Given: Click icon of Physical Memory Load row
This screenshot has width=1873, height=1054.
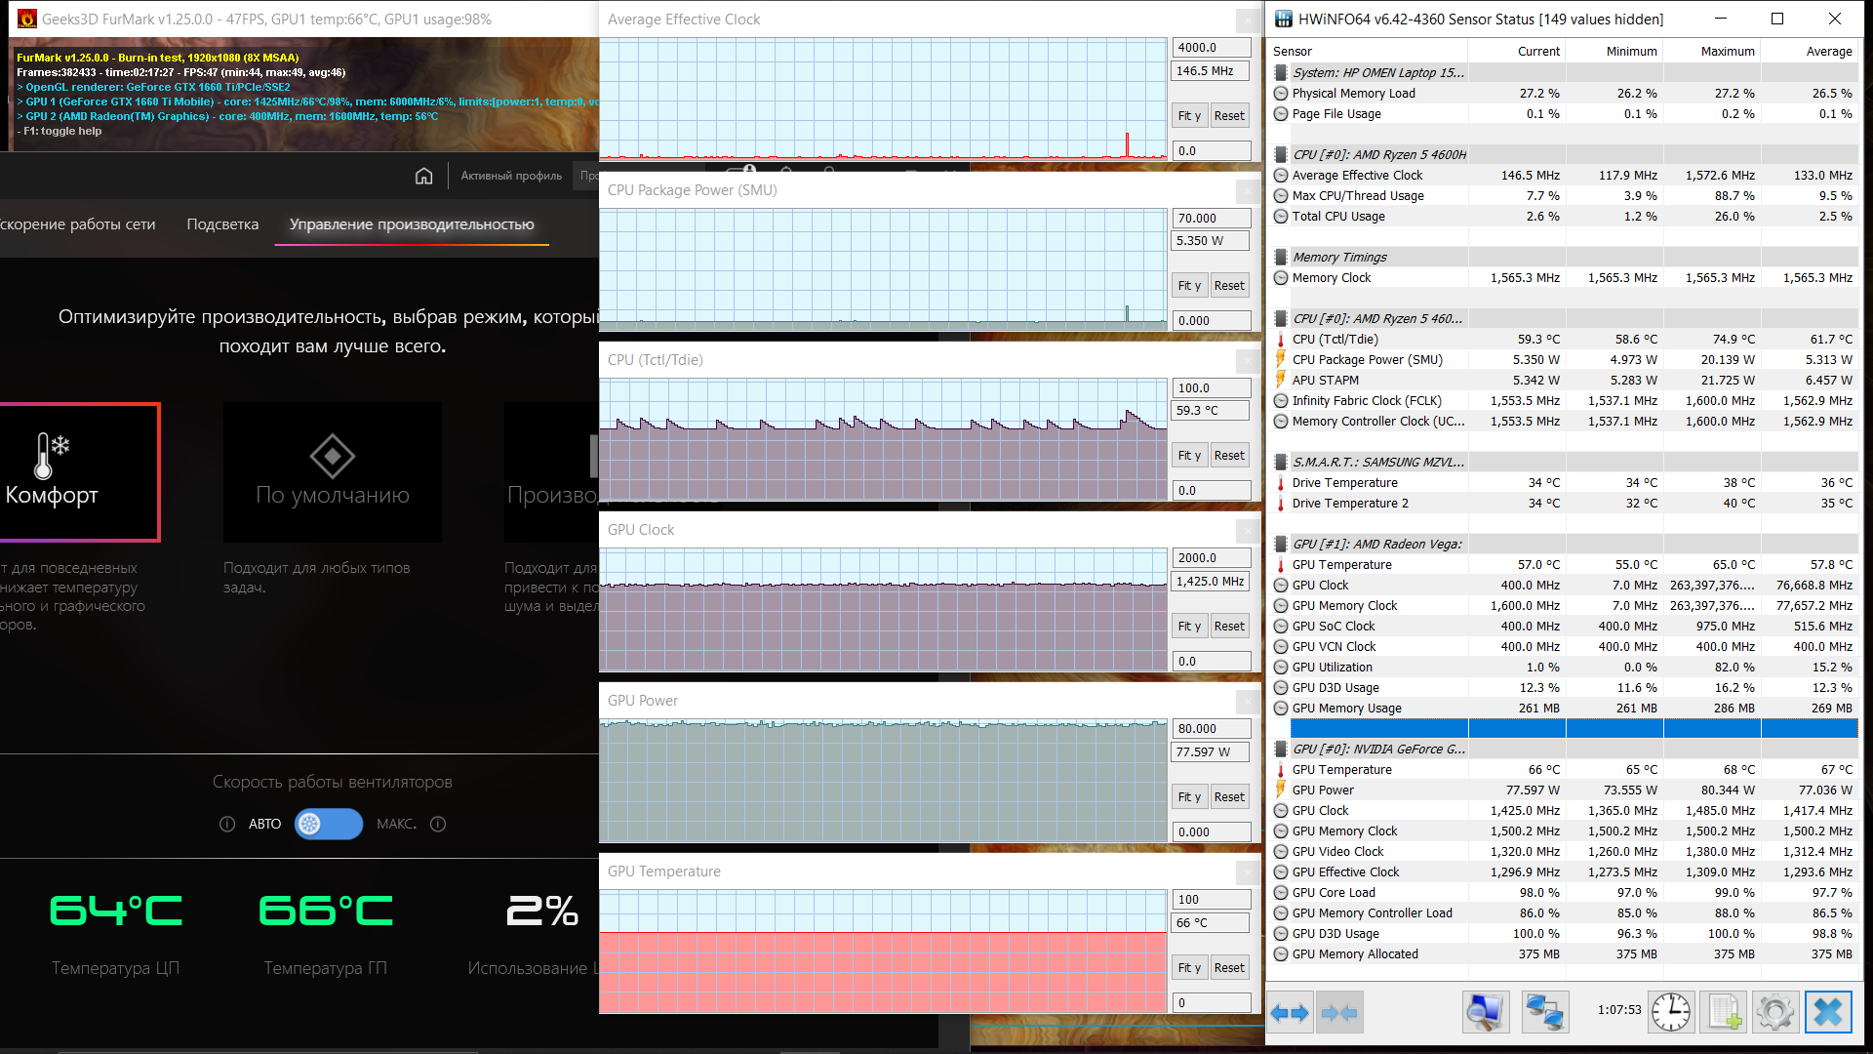Looking at the screenshot, I should 1281,94.
